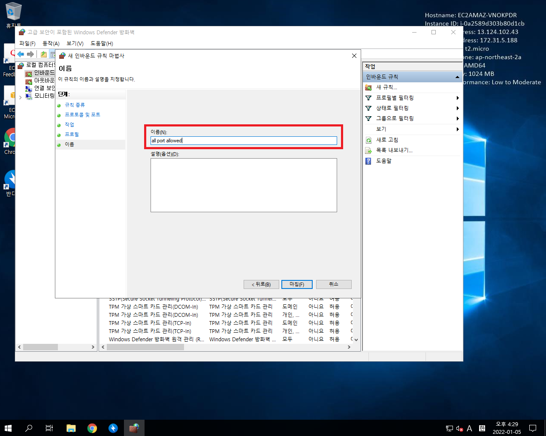Click the 새 규칙 icon in actions pane
This screenshot has height=436, width=546.
(x=368, y=87)
